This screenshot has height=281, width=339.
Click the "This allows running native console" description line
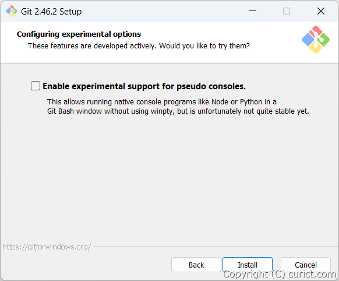tap(162, 101)
